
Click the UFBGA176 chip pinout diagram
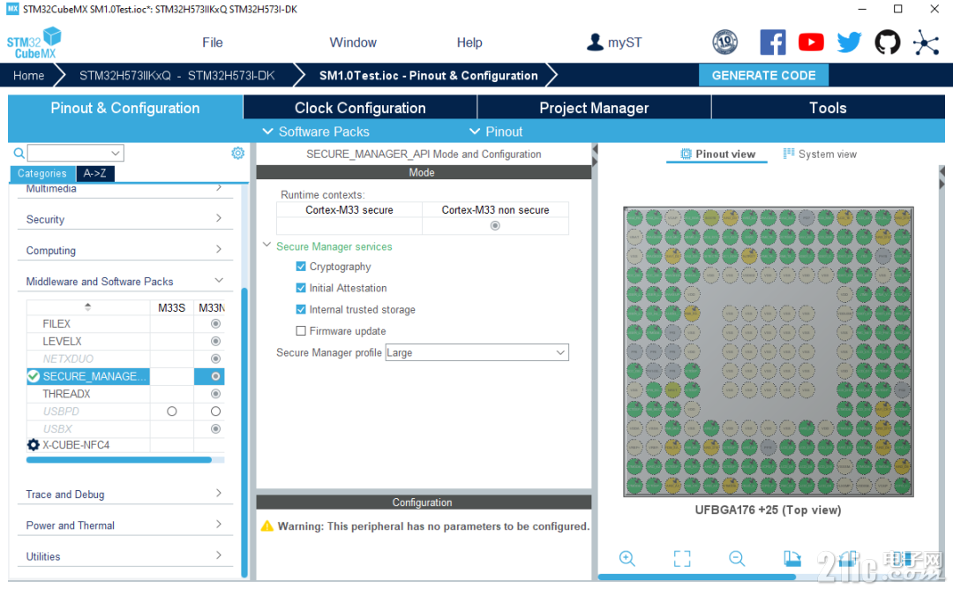pyautogui.click(x=769, y=351)
